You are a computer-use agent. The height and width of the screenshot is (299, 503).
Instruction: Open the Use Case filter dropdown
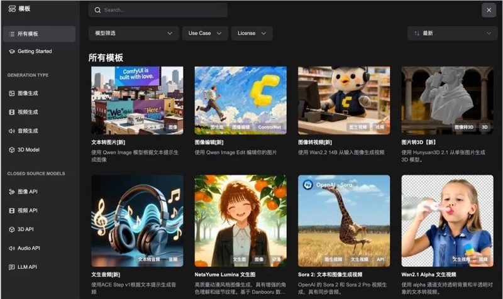point(205,33)
